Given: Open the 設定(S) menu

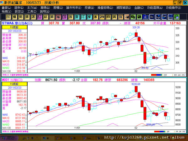Looking at the screenshot, I should point(19,12).
